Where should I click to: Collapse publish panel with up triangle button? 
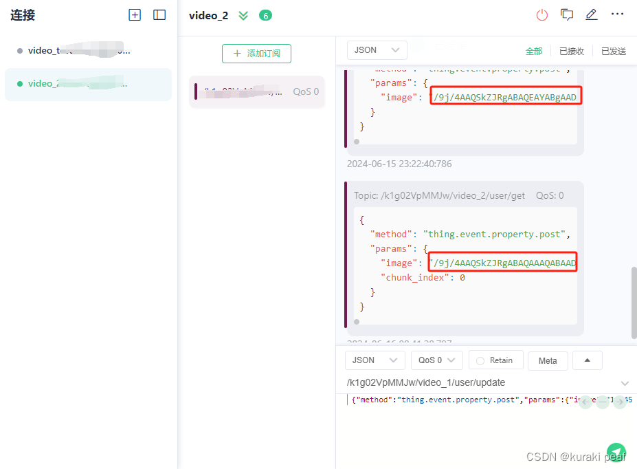pyautogui.click(x=587, y=360)
